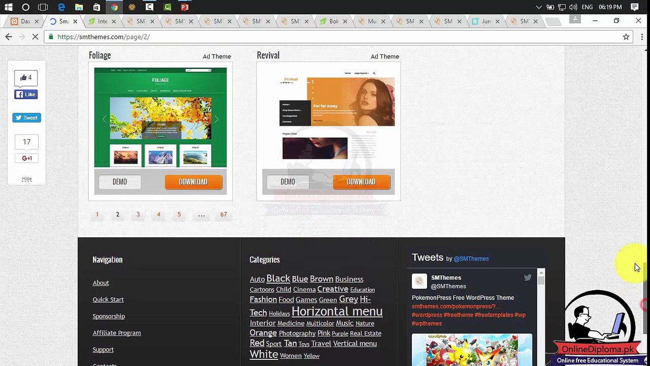Jump to last page 67

pyautogui.click(x=223, y=215)
